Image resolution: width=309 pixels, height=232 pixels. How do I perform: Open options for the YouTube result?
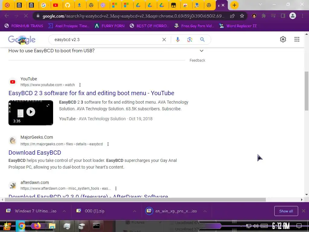point(80,85)
